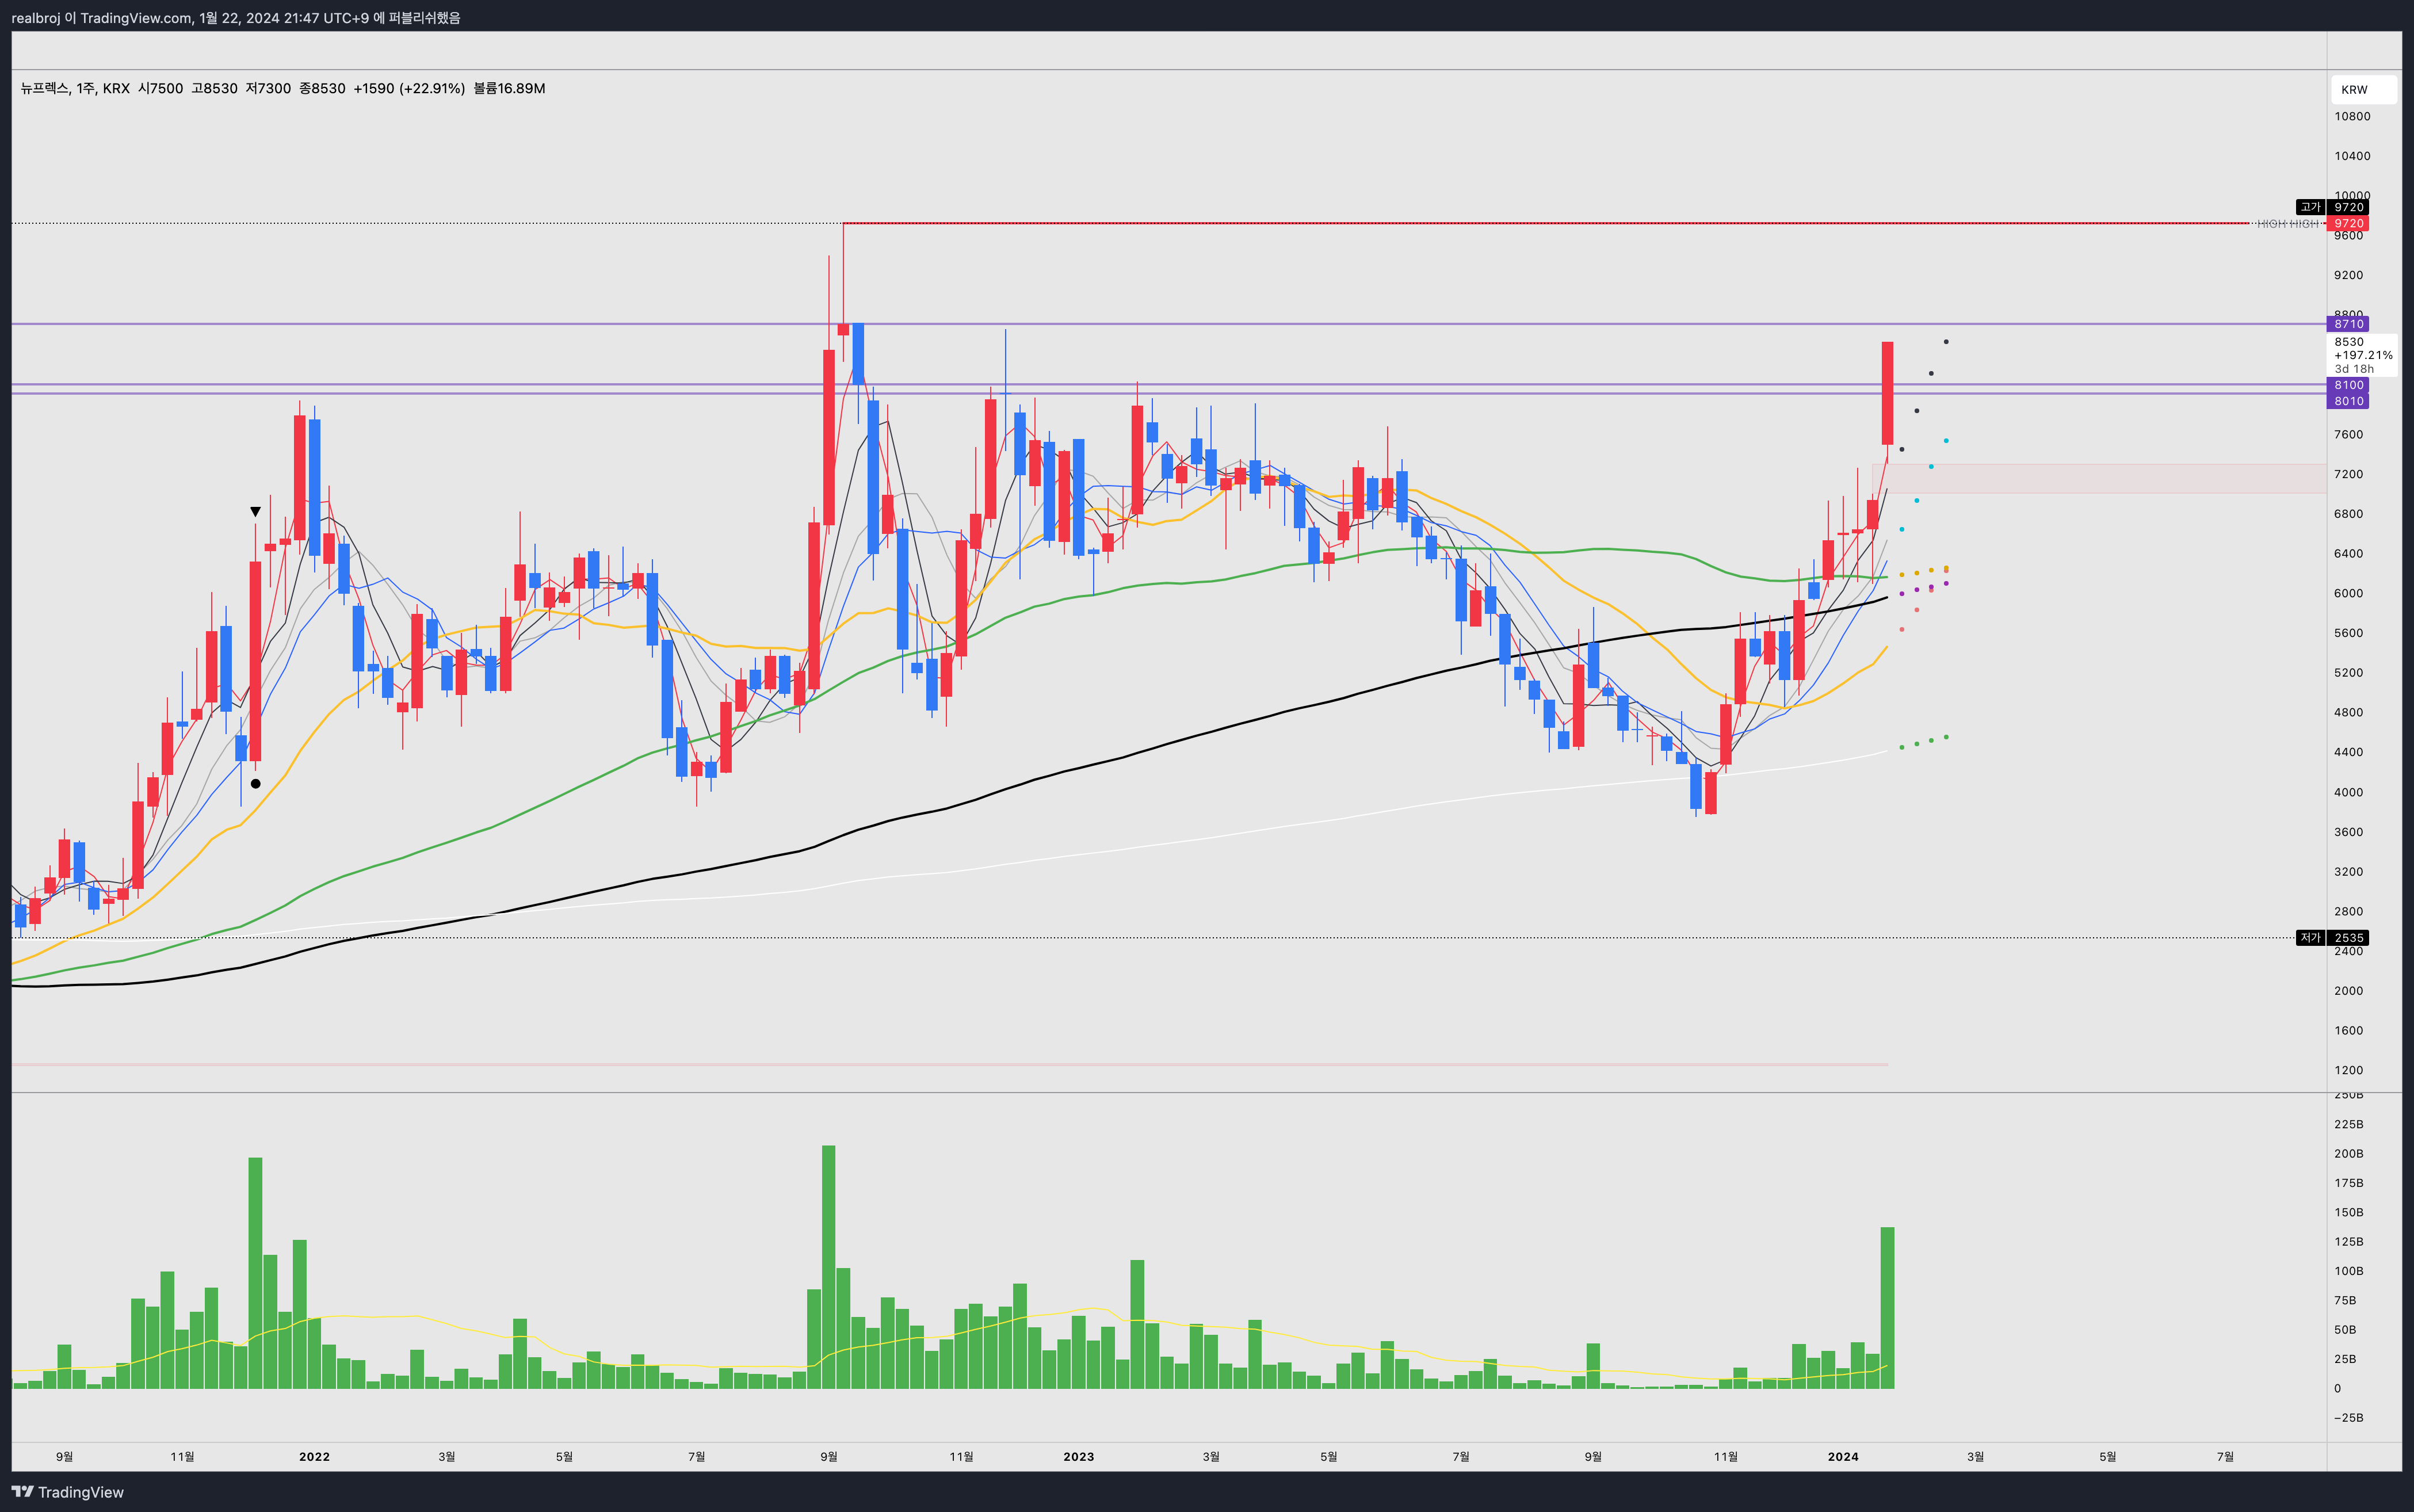Click the TradingView logo icon
Screen dimensions: 2414x1512
(x=22, y=1492)
